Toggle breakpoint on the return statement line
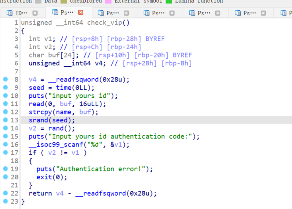Screen dimensions: 292x209 tap(5, 193)
